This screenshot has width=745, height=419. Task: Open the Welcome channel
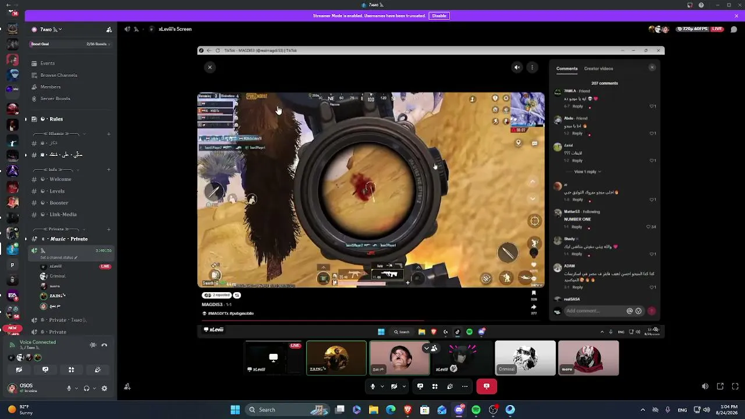click(x=70, y=179)
